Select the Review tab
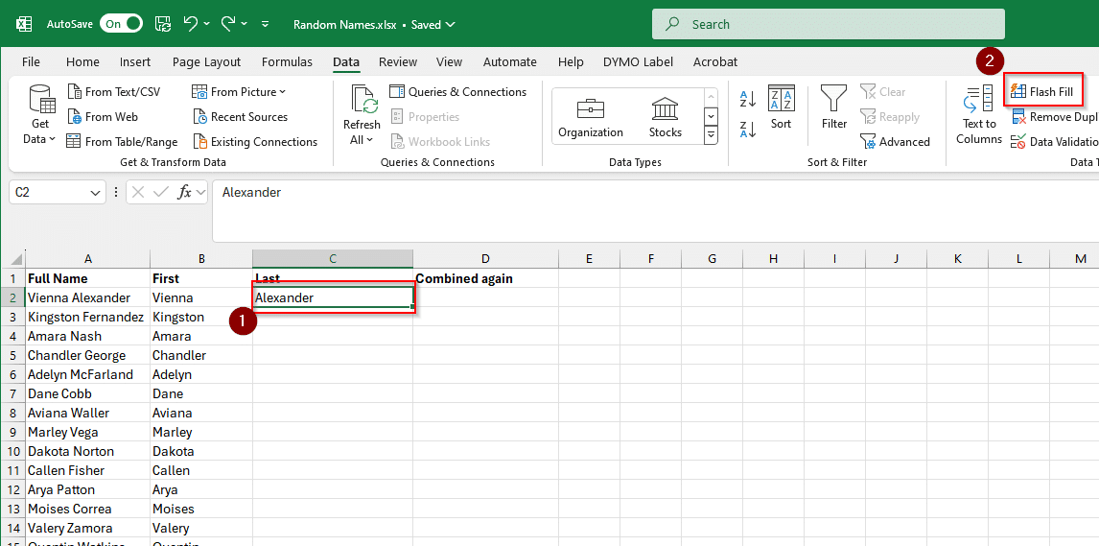The image size is (1099, 546). click(x=398, y=61)
